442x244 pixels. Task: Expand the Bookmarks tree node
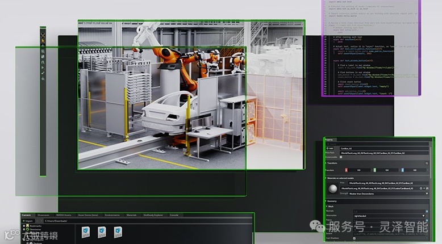(24, 226)
